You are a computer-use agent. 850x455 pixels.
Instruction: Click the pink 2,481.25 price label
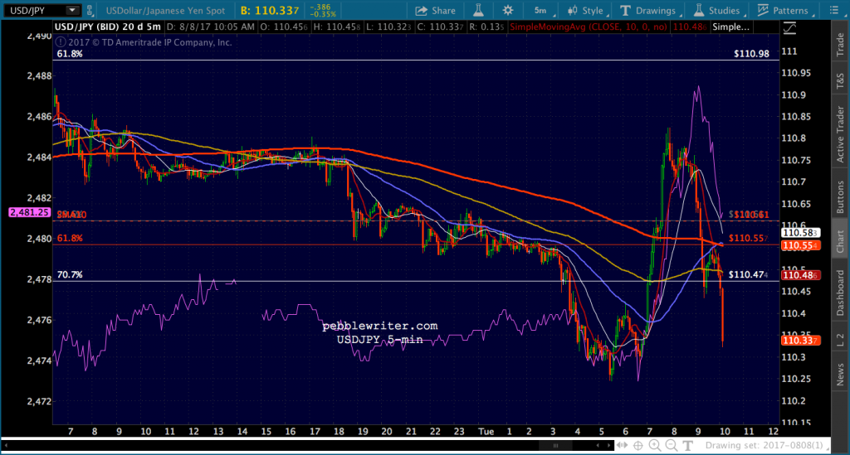coord(29,213)
